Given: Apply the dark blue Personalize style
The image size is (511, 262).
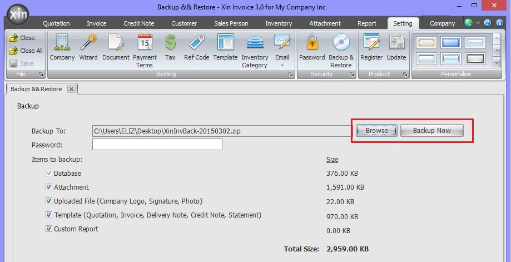Looking at the screenshot, I should pyautogui.click(x=451, y=42).
